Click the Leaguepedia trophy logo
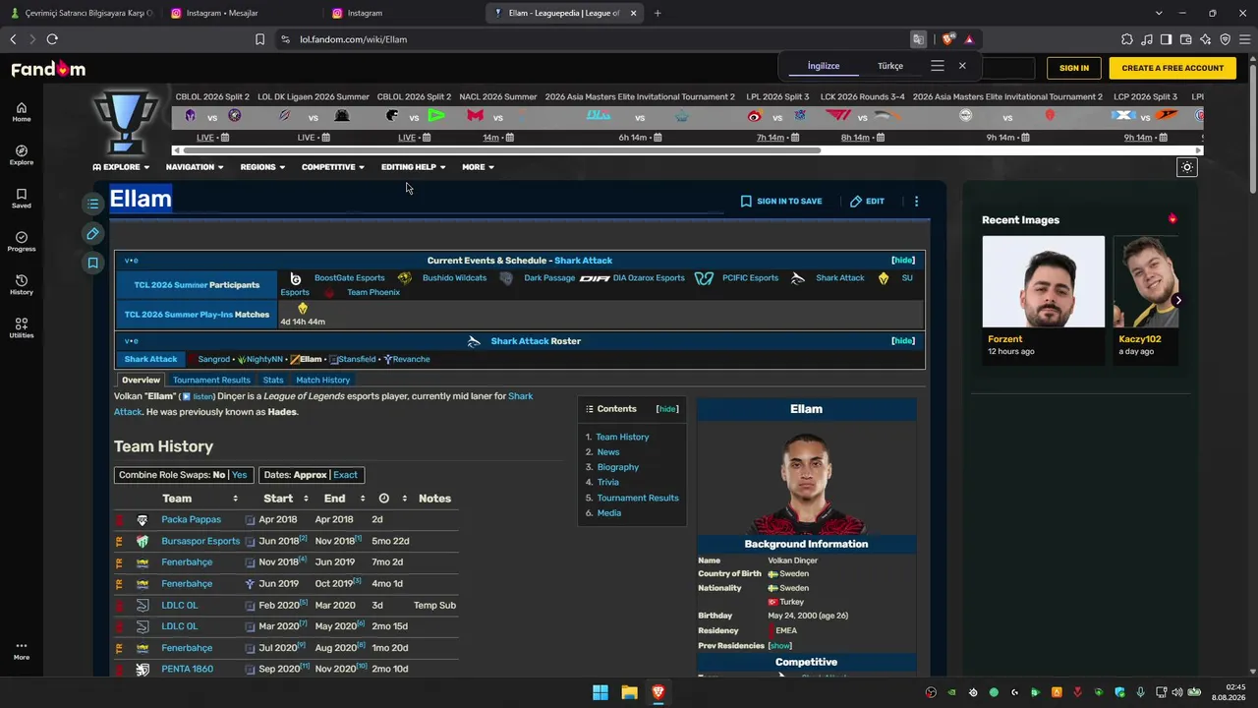 coord(125,122)
